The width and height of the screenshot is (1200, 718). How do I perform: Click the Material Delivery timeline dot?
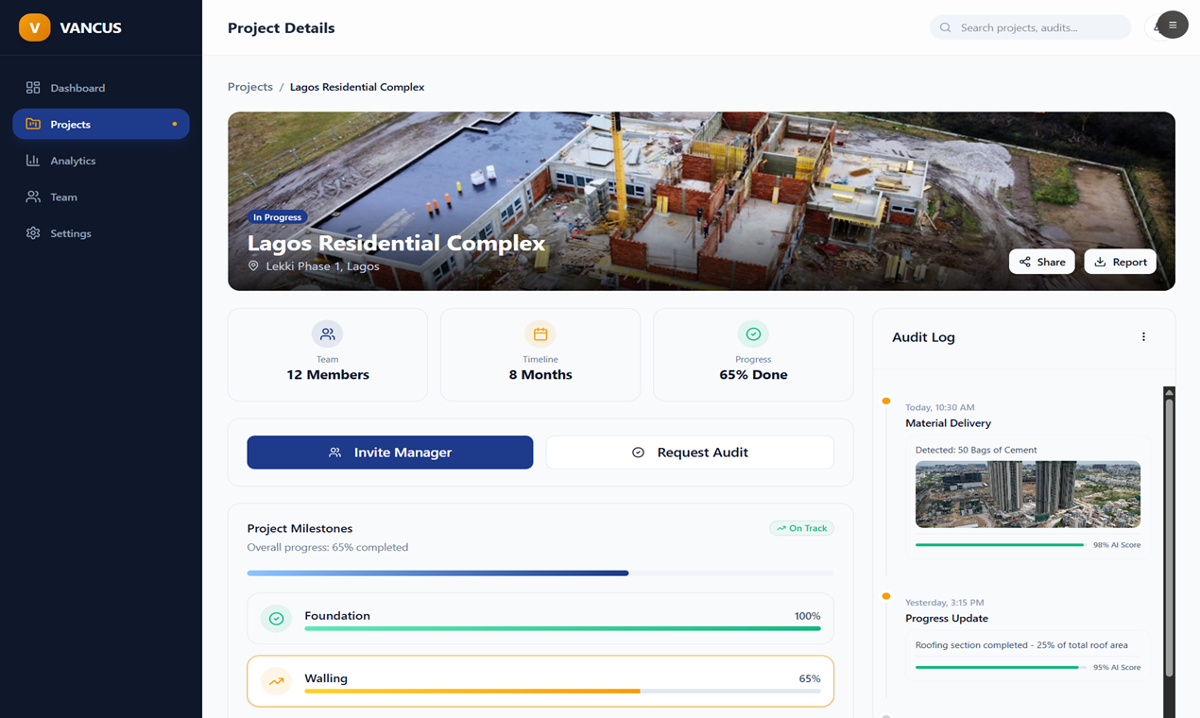pyautogui.click(x=886, y=401)
